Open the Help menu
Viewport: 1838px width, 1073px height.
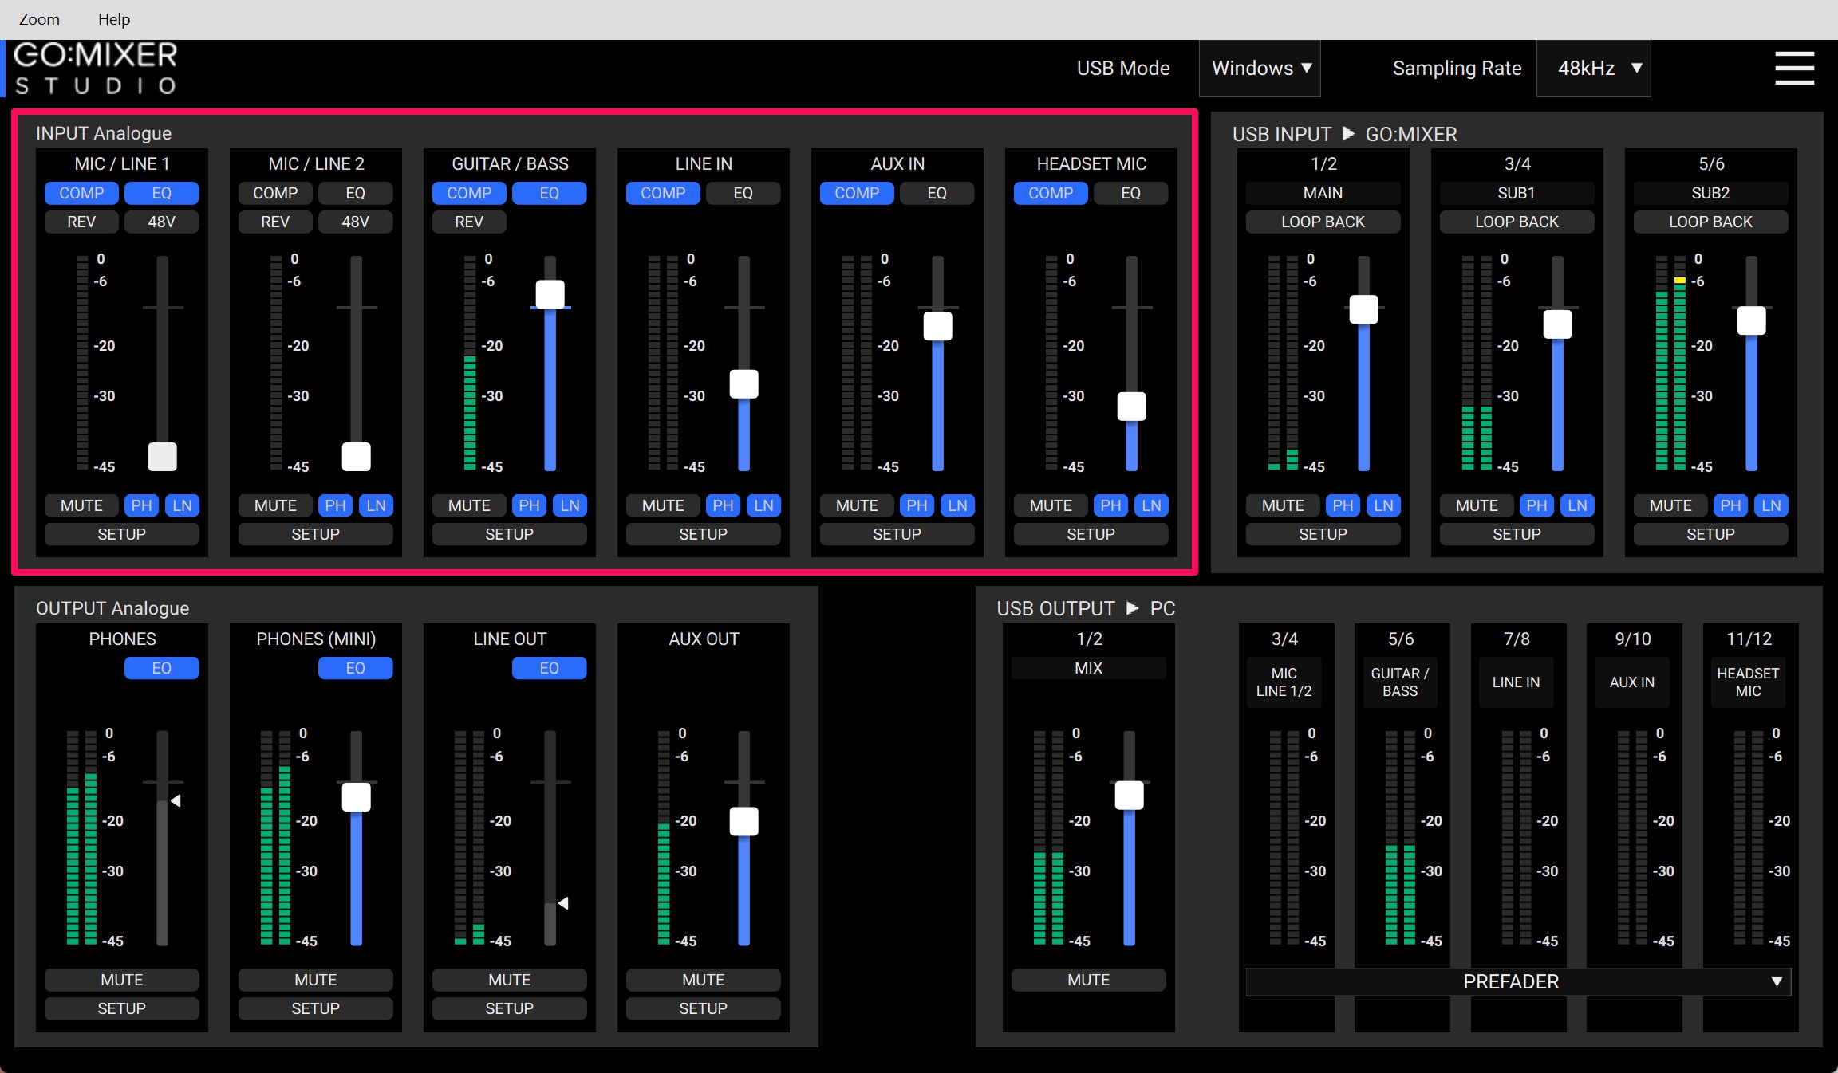tap(114, 19)
